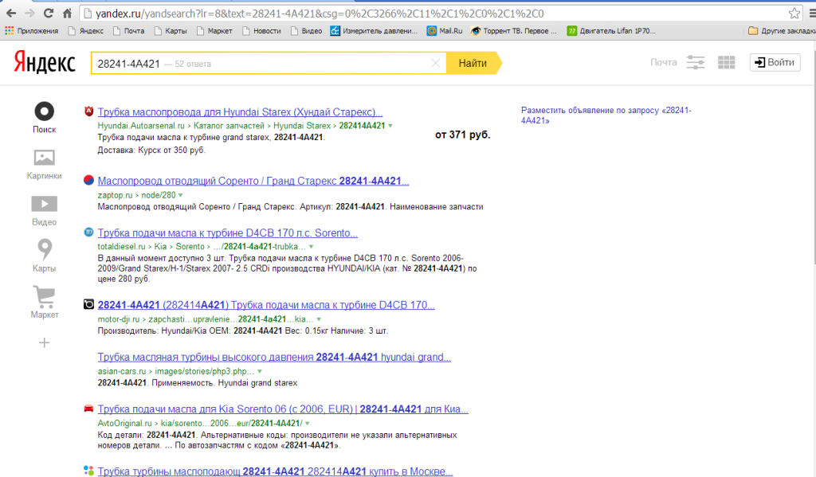Bookmark this page with star icon

[x=794, y=14]
